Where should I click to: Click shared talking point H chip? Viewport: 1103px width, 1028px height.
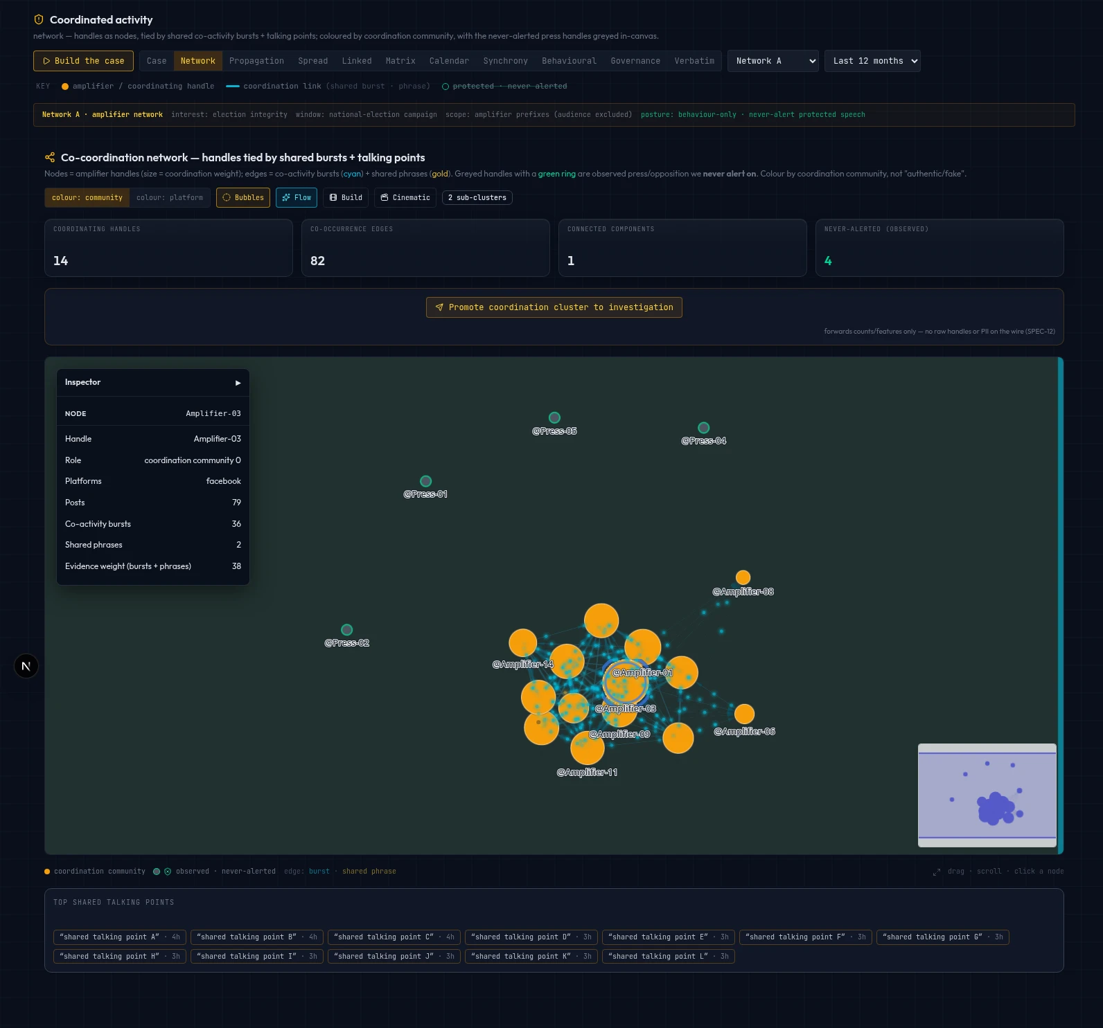(120, 957)
